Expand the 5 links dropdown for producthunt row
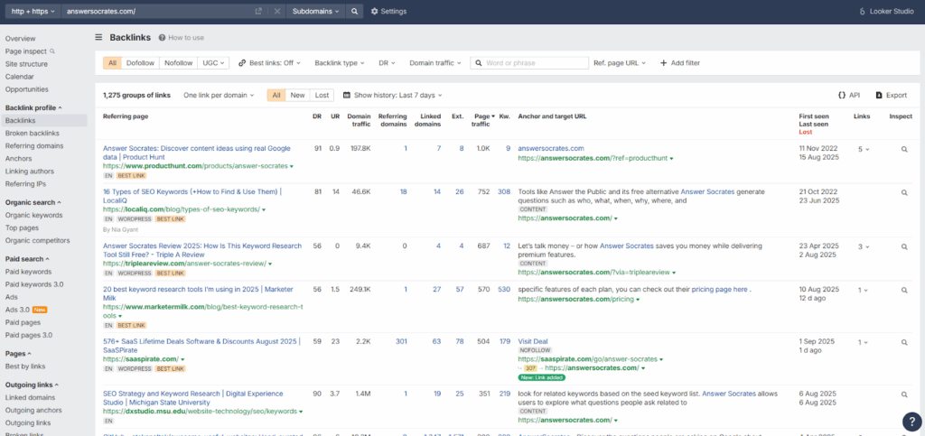This screenshot has height=436, width=925. 863,149
